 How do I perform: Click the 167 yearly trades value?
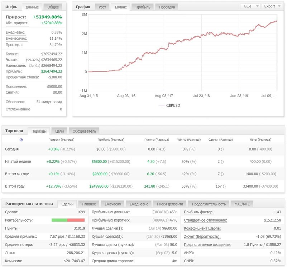pyautogui.click(x=219, y=187)
